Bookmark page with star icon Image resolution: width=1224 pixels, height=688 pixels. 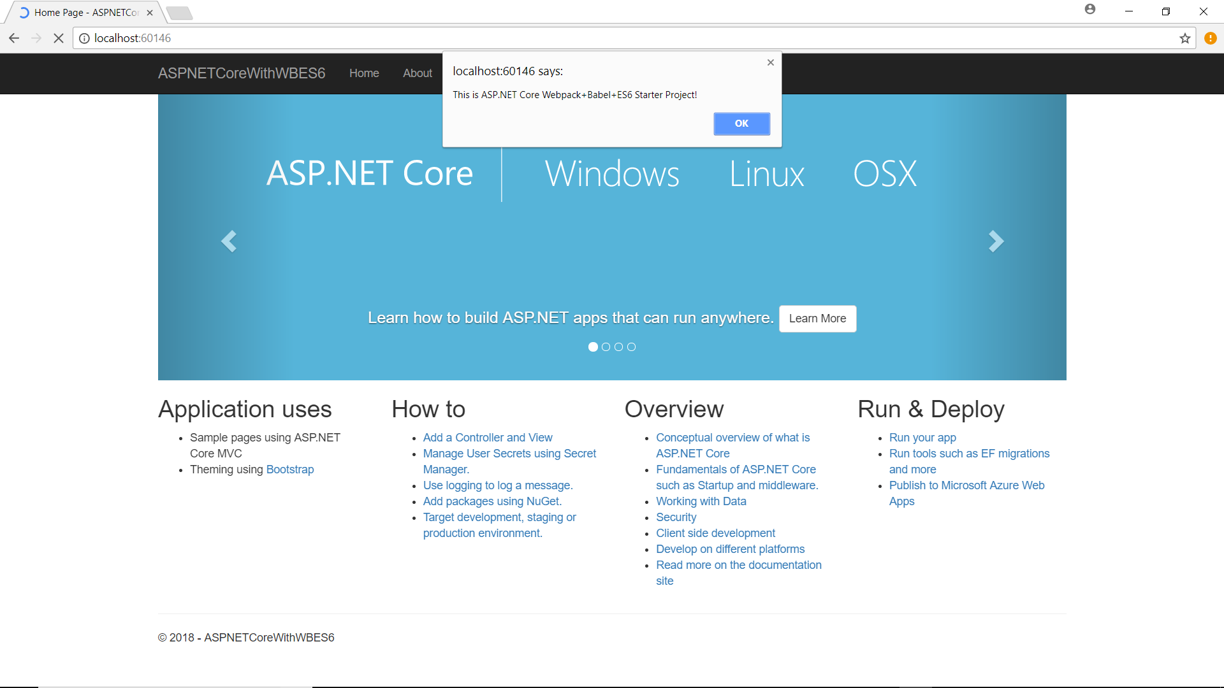(x=1184, y=38)
